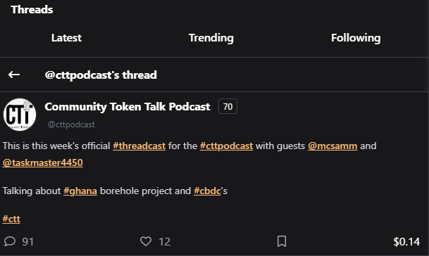Viewport: 429px width, 256px height.
Task: Click the Threads heading at the top
Action: pos(32,10)
